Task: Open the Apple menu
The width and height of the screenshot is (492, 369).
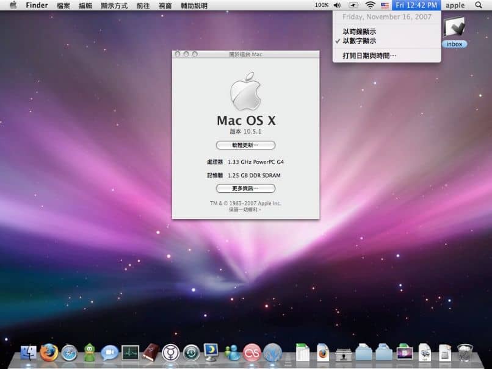Action: (13, 5)
